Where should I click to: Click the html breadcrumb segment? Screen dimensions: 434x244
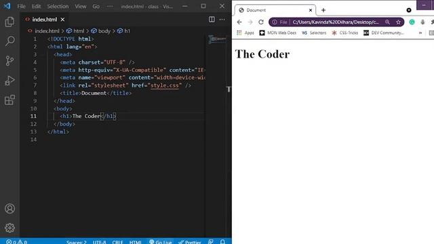75,31
